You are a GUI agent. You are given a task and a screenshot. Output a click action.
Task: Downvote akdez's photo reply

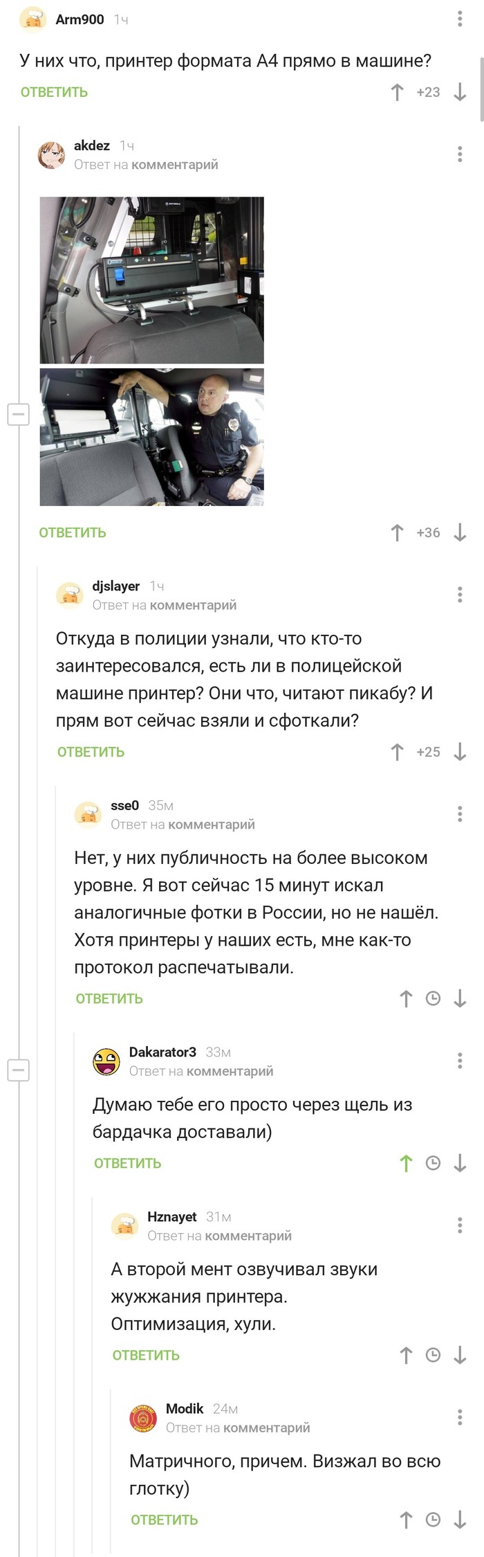coord(458,533)
